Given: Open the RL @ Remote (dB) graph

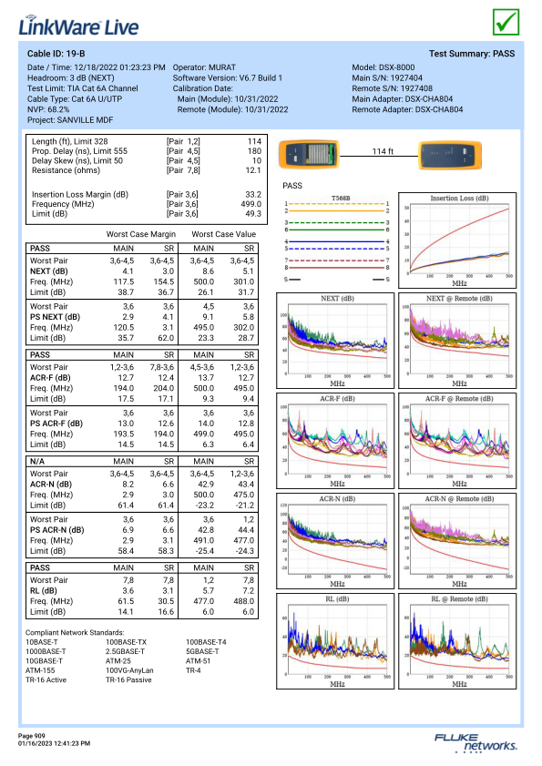Looking at the screenshot, I should (x=457, y=641).
